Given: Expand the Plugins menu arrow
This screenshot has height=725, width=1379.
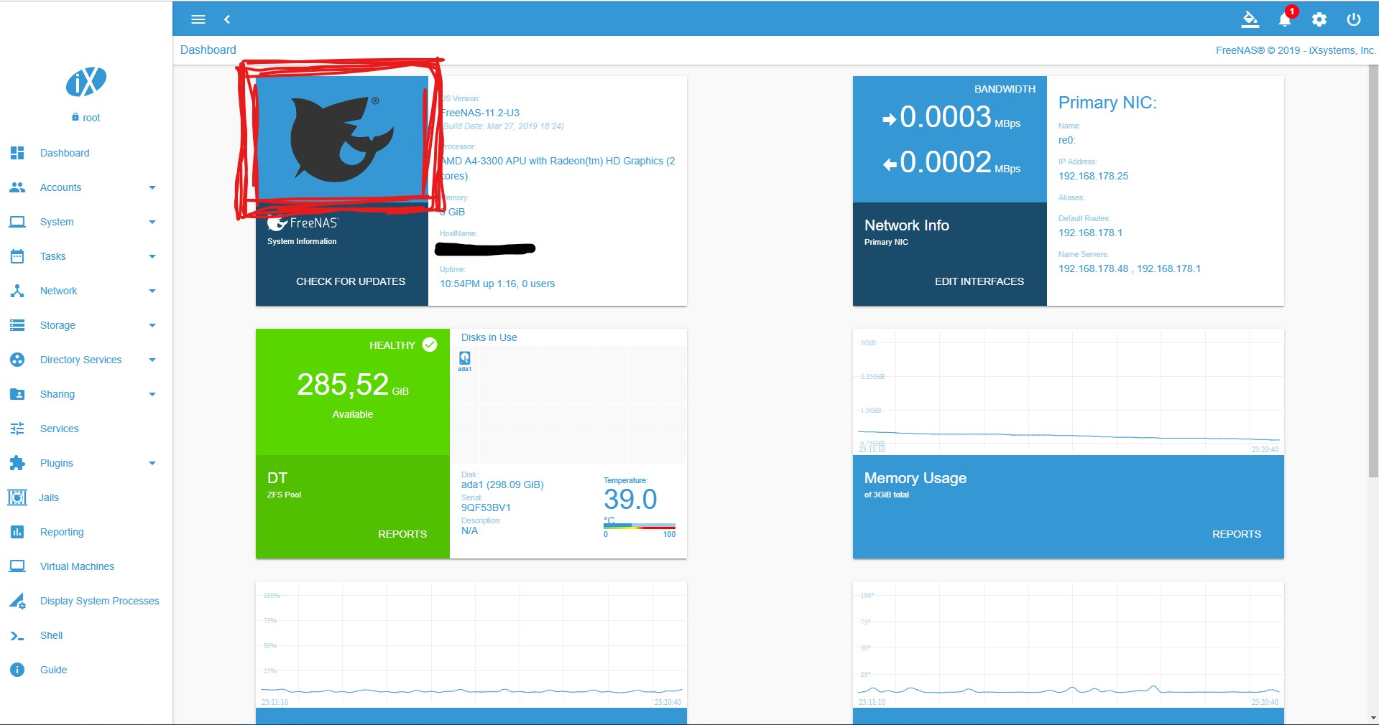Looking at the screenshot, I should tap(152, 463).
